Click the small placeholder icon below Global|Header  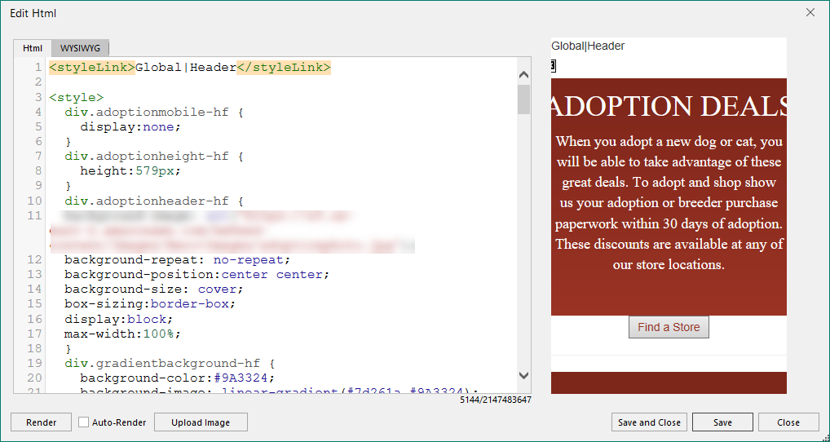(x=553, y=65)
